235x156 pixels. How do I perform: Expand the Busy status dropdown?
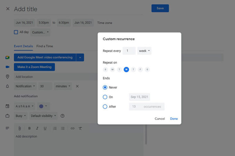(x=20, y=116)
